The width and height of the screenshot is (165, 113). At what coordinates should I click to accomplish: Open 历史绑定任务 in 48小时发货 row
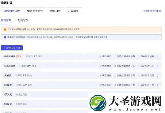[x=146, y=56]
